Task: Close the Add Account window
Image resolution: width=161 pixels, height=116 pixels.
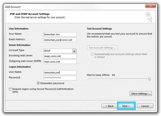Action: [151, 6]
